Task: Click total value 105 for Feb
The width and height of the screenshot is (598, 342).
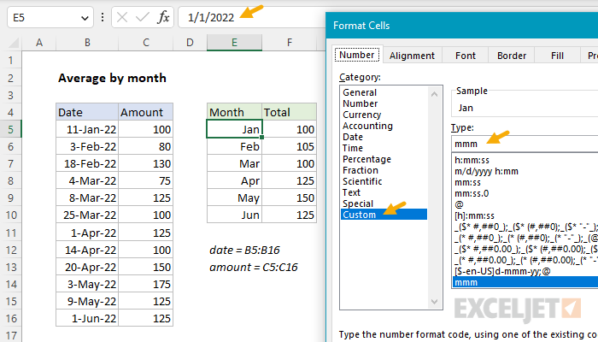Action: (290, 146)
